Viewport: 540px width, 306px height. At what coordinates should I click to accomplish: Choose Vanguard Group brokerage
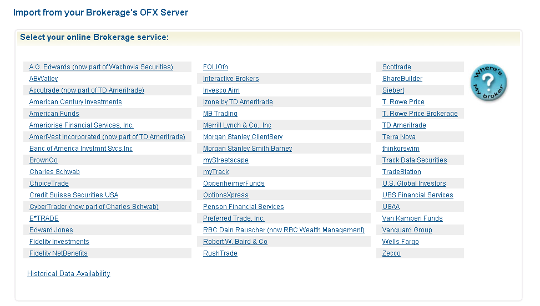coord(407,231)
